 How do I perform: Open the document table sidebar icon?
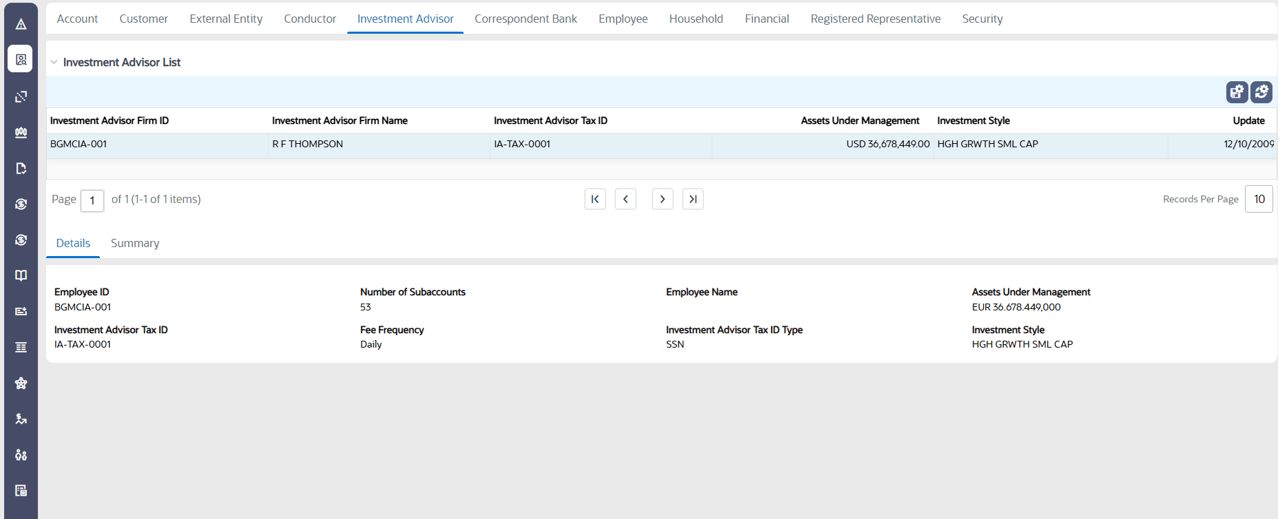click(21, 490)
